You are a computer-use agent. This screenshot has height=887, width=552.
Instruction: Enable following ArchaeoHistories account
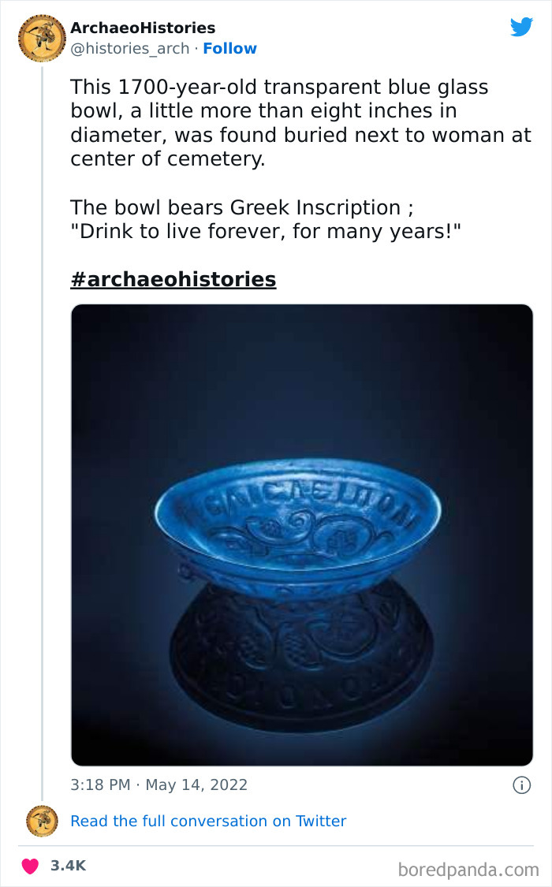(229, 49)
